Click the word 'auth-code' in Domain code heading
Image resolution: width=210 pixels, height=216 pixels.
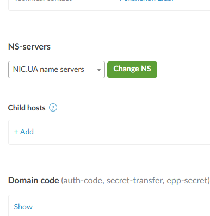tap(83, 181)
